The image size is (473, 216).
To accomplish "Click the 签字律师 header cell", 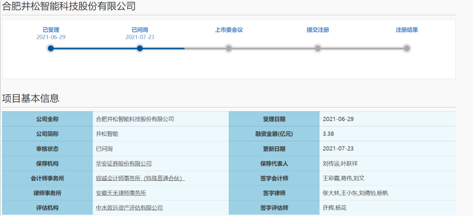I will click(274, 193).
